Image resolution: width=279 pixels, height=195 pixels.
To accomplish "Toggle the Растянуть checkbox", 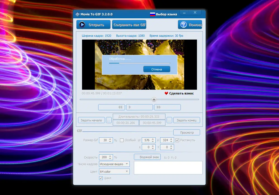I will (177, 140).
